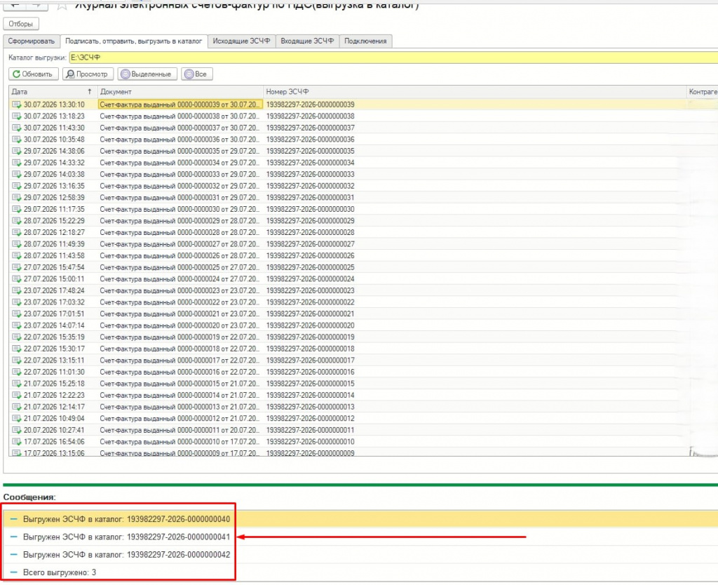This screenshot has width=718, height=585.
Task: Click ЭСЧФ number 193982297-2026-0000000012
Action: point(311,419)
